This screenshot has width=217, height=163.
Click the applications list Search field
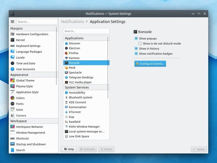(86, 31)
